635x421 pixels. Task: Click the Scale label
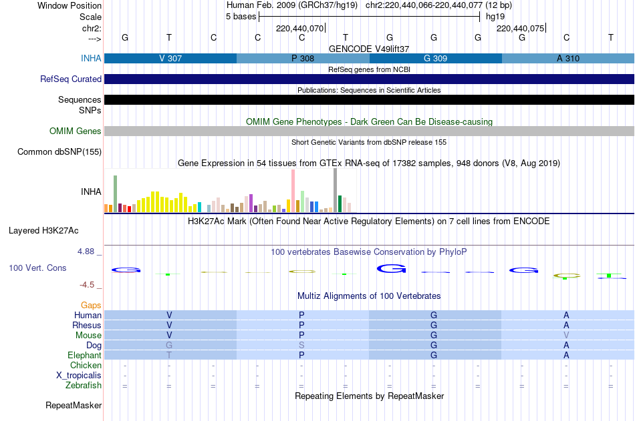[x=90, y=17]
